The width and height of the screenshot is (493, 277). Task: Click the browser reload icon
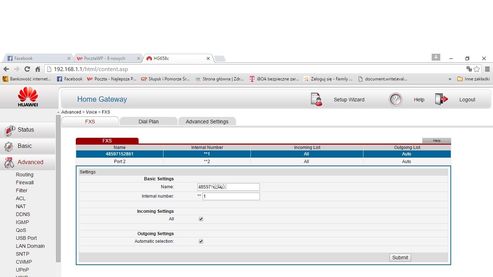tap(27, 69)
